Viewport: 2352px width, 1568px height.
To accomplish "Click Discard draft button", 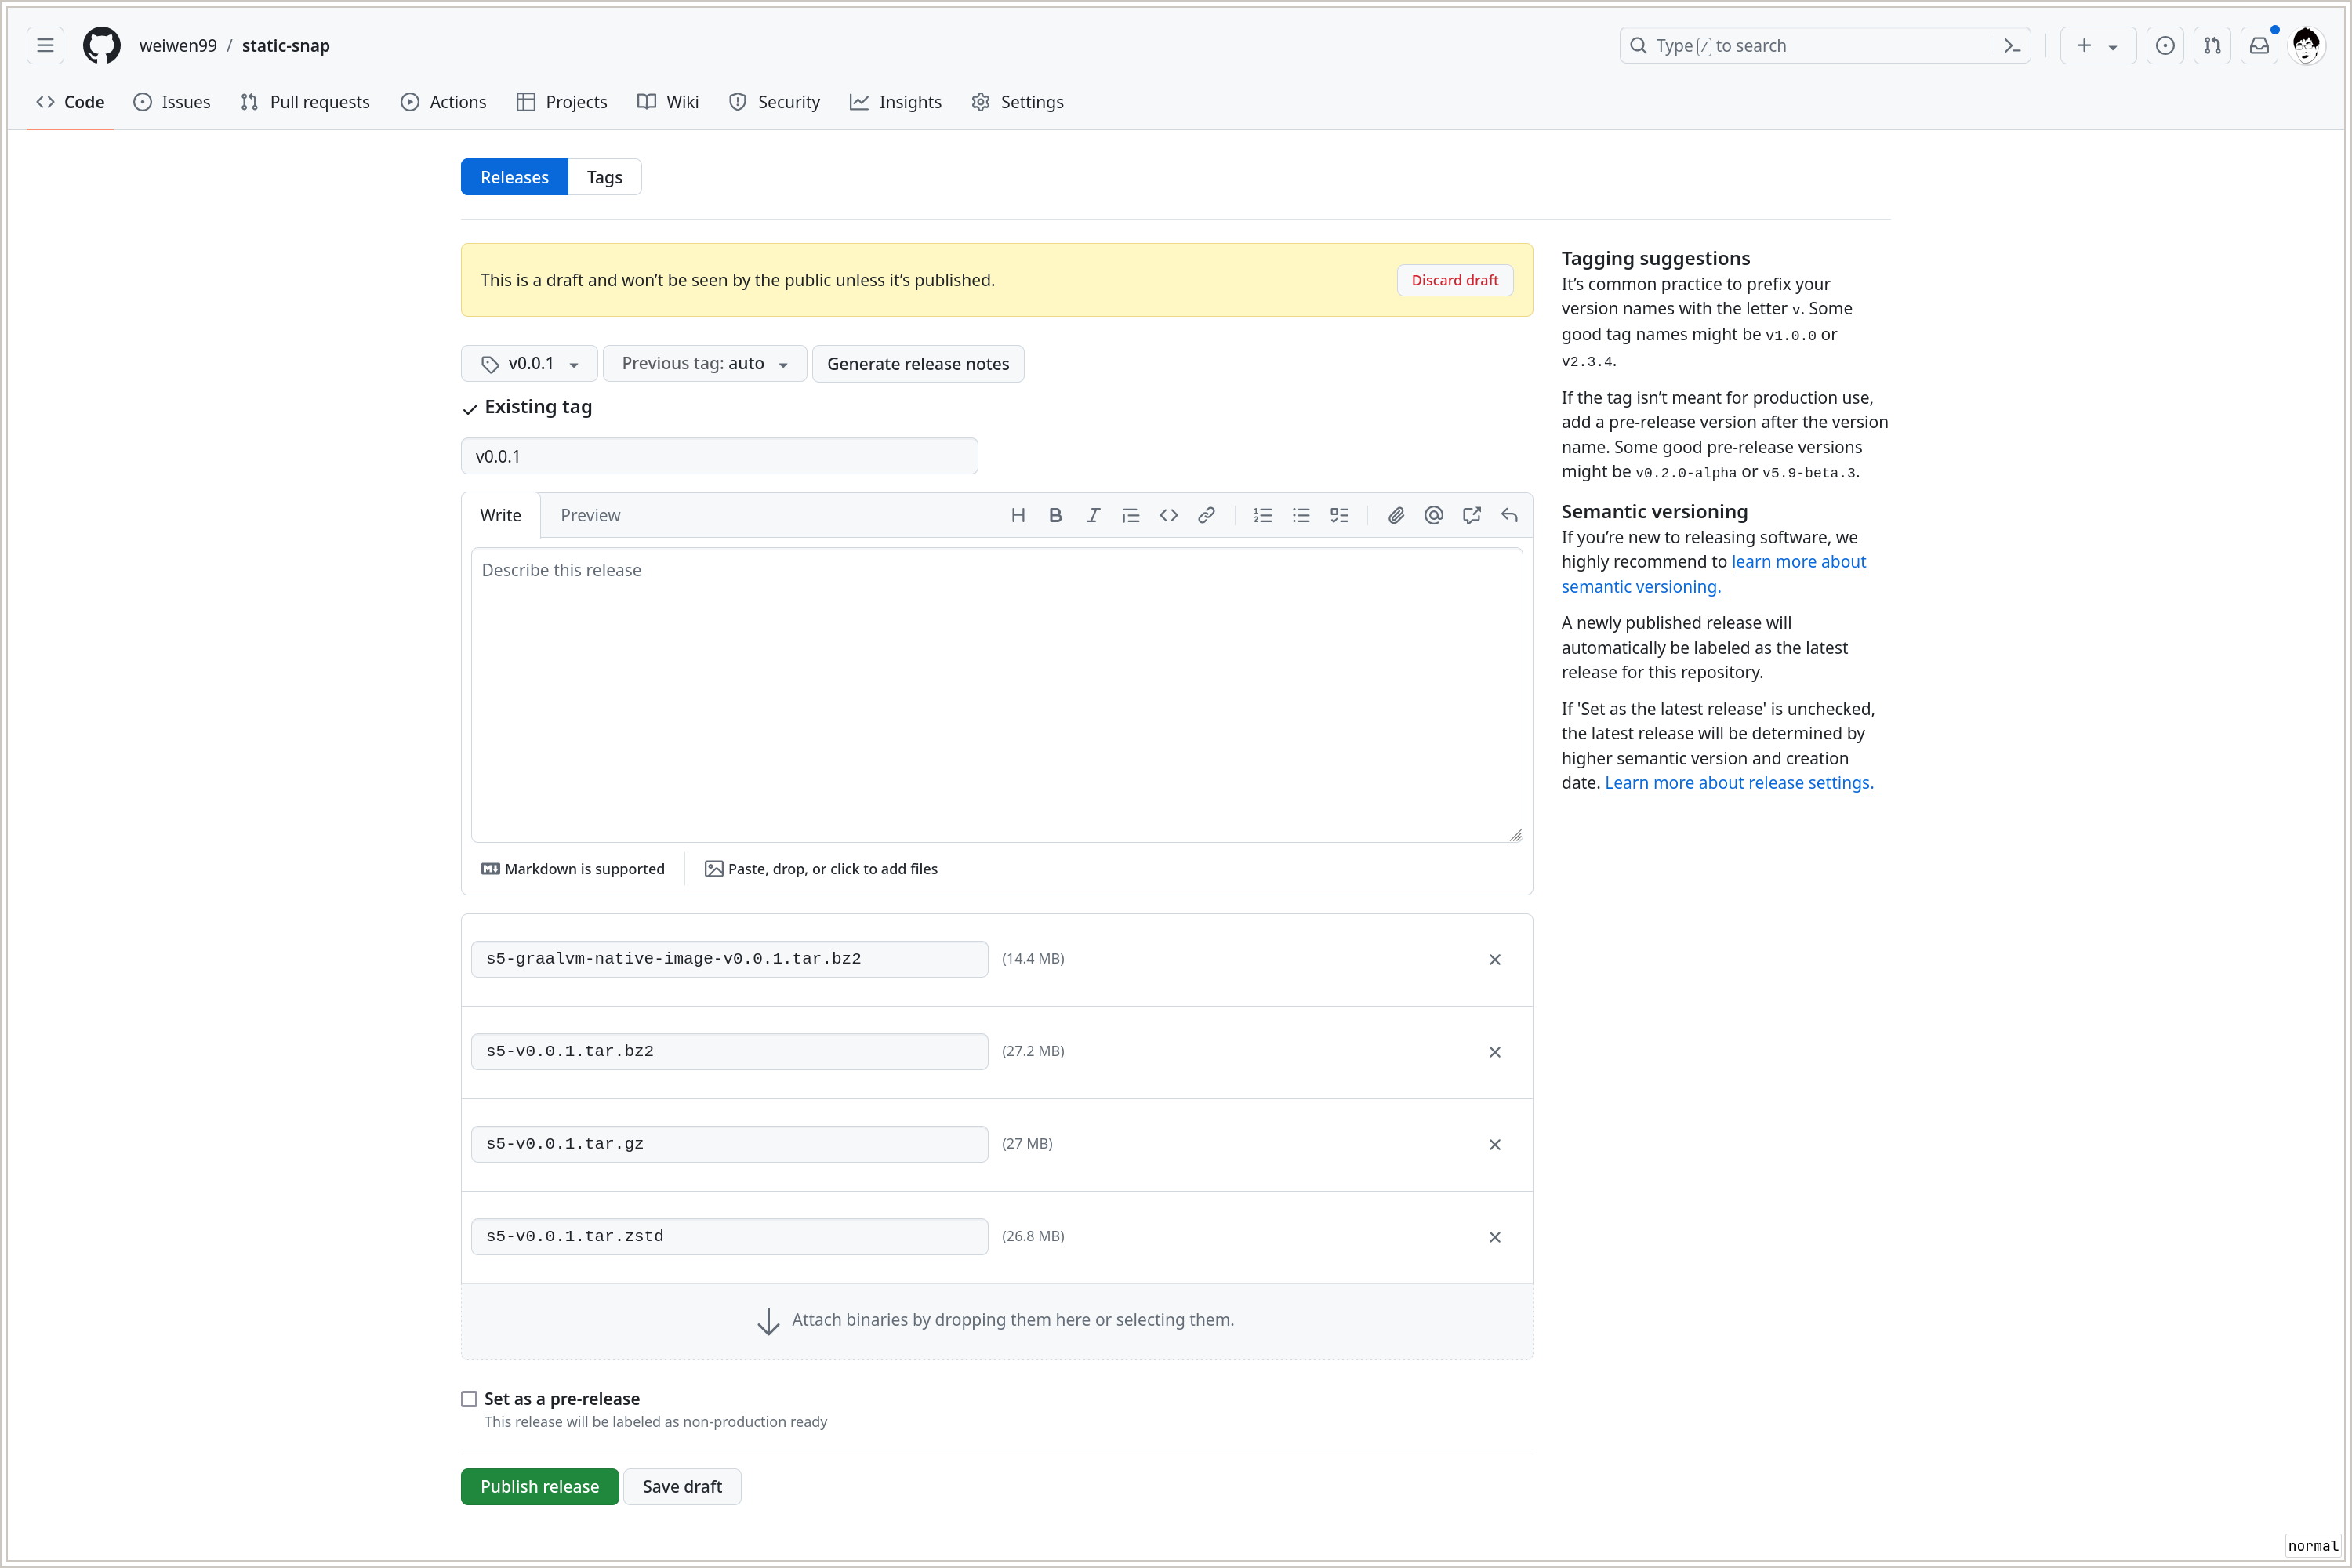I will tap(1455, 280).
